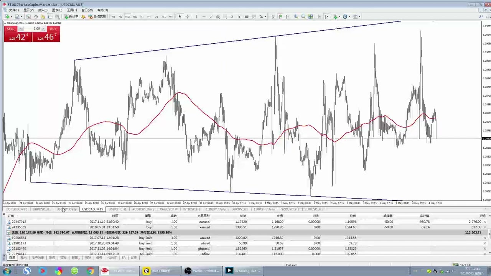This screenshot has height=276, width=491.
Task: Click the zoom out magnifier icon
Action: (x=303, y=16)
